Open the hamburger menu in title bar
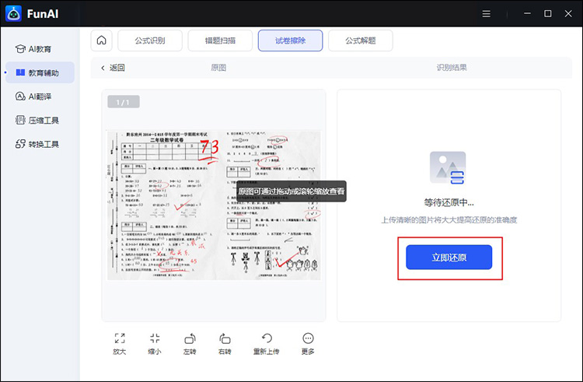 tap(487, 14)
